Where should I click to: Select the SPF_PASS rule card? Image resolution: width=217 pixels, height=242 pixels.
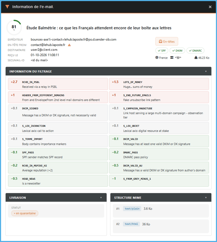pos(58,154)
